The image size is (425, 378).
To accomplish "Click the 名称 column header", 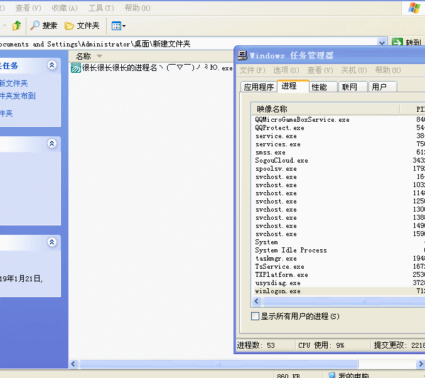I will pos(151,56).
